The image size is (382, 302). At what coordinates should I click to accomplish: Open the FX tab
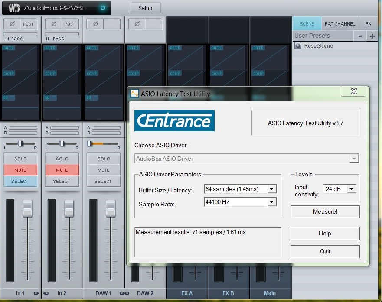(x=368, y=24)
